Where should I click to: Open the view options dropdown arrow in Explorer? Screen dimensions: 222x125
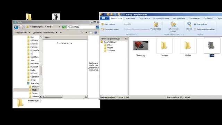[86, 33]
